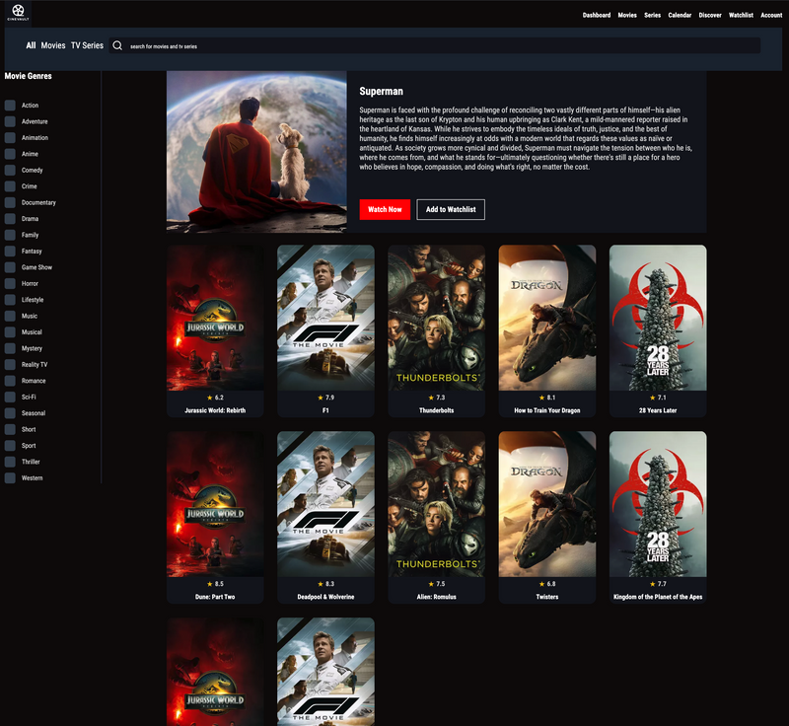Select the Comedy genre checkbox
Viewport: 789px width, 726px height.
coord(10,170)
